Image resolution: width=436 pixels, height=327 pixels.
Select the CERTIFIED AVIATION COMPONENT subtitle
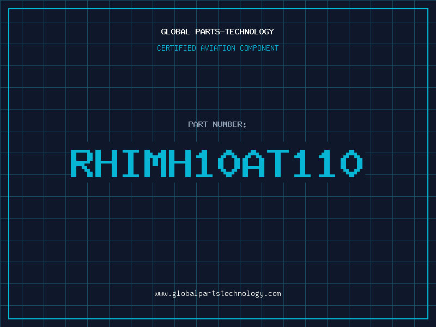[x=217, y=48]
